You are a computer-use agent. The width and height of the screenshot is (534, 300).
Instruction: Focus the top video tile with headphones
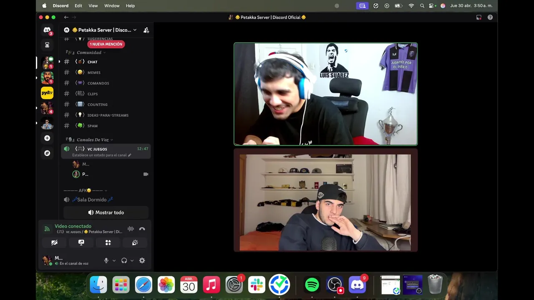point(325,94)
